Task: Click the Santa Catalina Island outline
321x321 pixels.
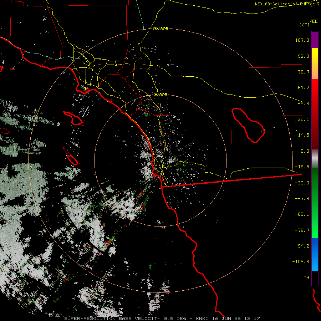Action: [73, 118]
